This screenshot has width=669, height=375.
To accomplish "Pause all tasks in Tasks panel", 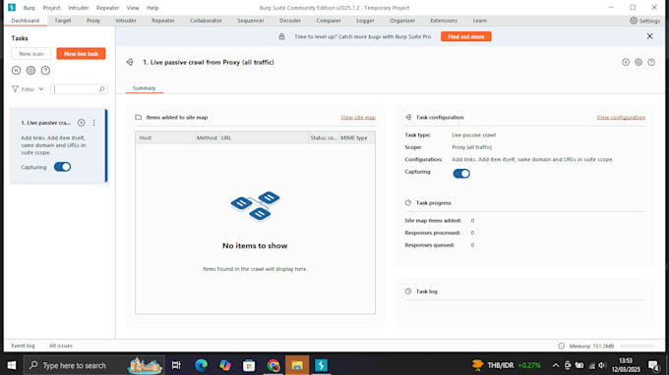I will pos(16,71).
